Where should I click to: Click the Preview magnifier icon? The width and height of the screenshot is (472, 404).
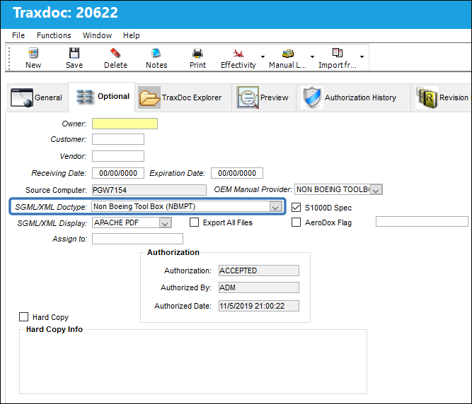pyautogui.click(x=248, y=97)
